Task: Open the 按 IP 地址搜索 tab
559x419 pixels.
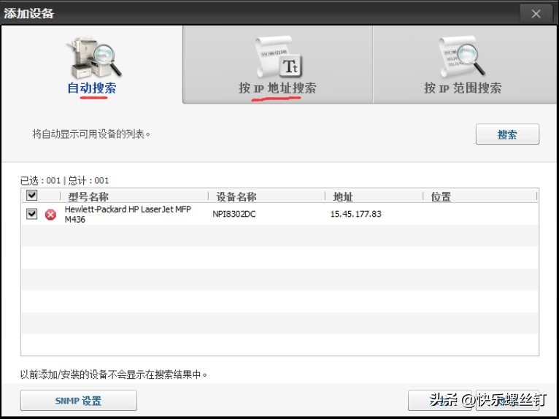Action: tap(277, 64)
